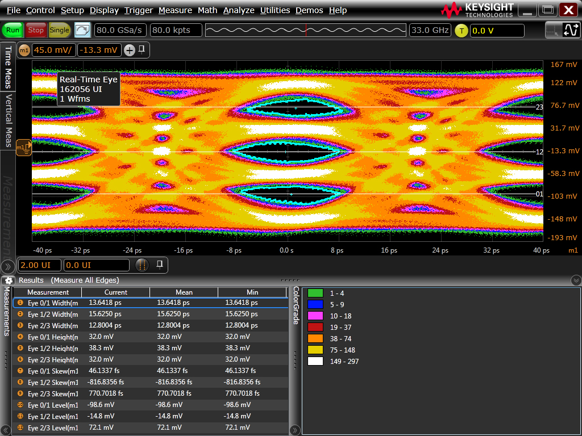Click the magenta 10 - 18 color swatch

pyautogui.click(x=315, y=316)
